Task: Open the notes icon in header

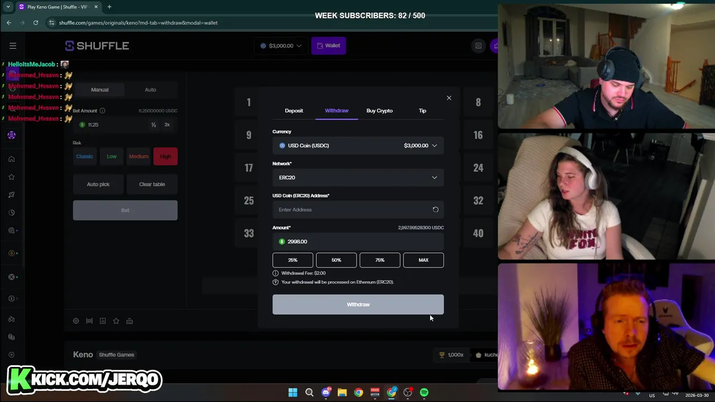Action: coord(478,46)
